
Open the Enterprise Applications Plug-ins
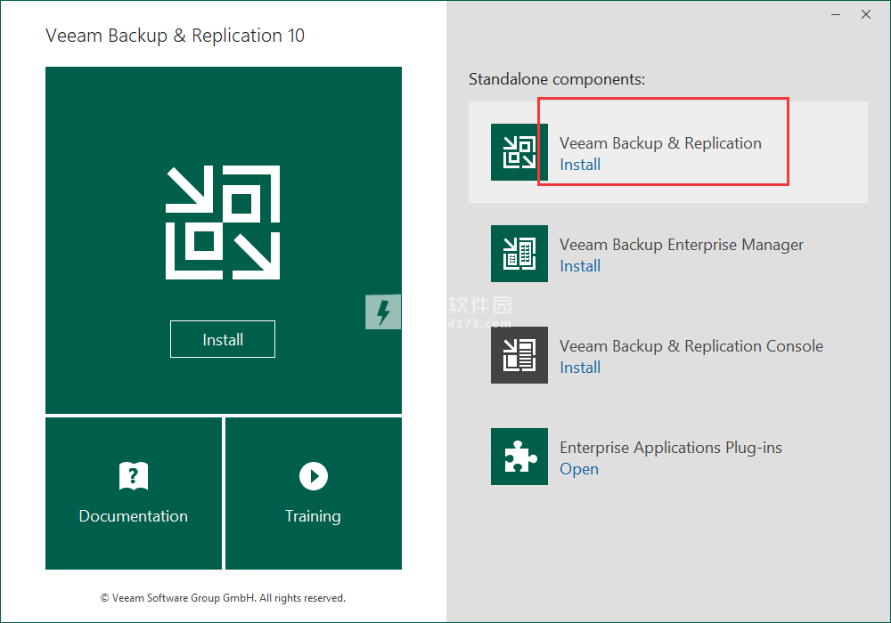[x=579, y=470]
